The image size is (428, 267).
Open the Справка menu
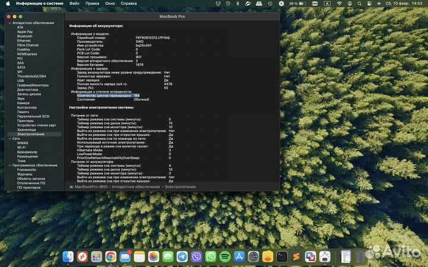128,4
